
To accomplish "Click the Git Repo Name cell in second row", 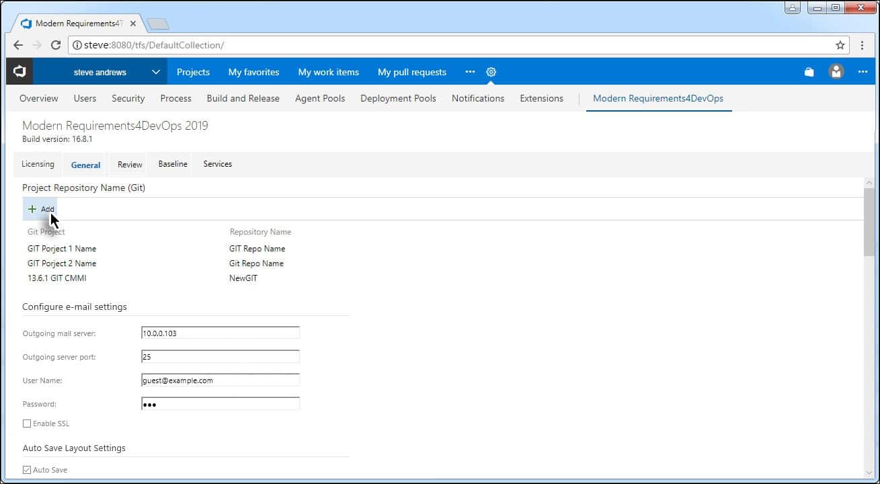I will tap(256, 264).
